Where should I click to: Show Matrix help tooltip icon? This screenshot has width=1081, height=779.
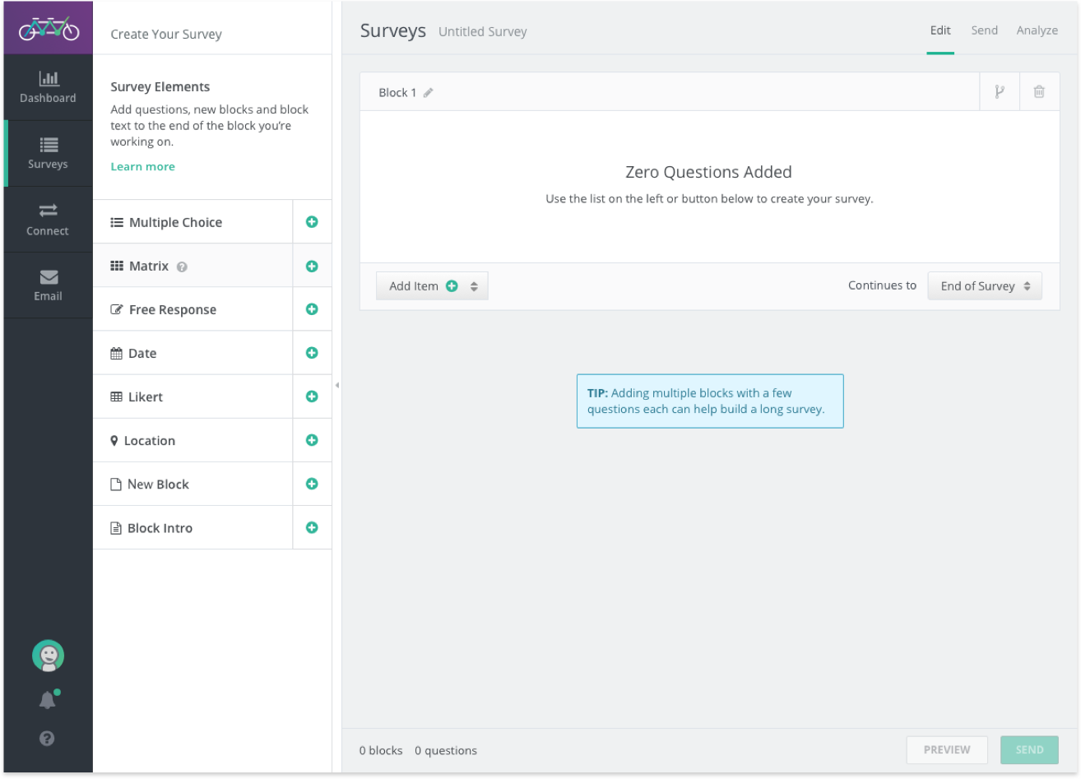(182, 267)
